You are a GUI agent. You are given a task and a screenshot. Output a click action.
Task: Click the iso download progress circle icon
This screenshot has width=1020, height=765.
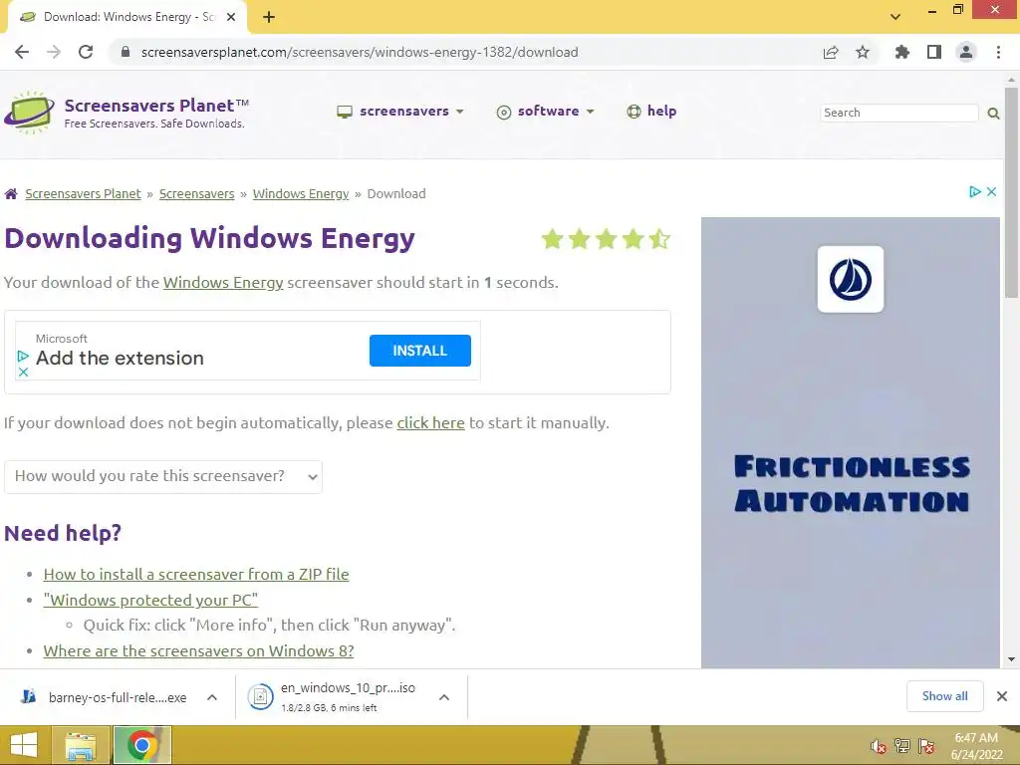pos(260,696)
